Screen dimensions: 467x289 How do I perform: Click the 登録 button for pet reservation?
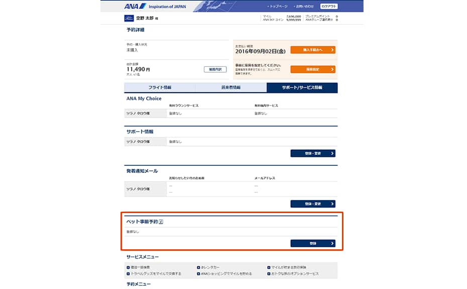coord(313,243)
